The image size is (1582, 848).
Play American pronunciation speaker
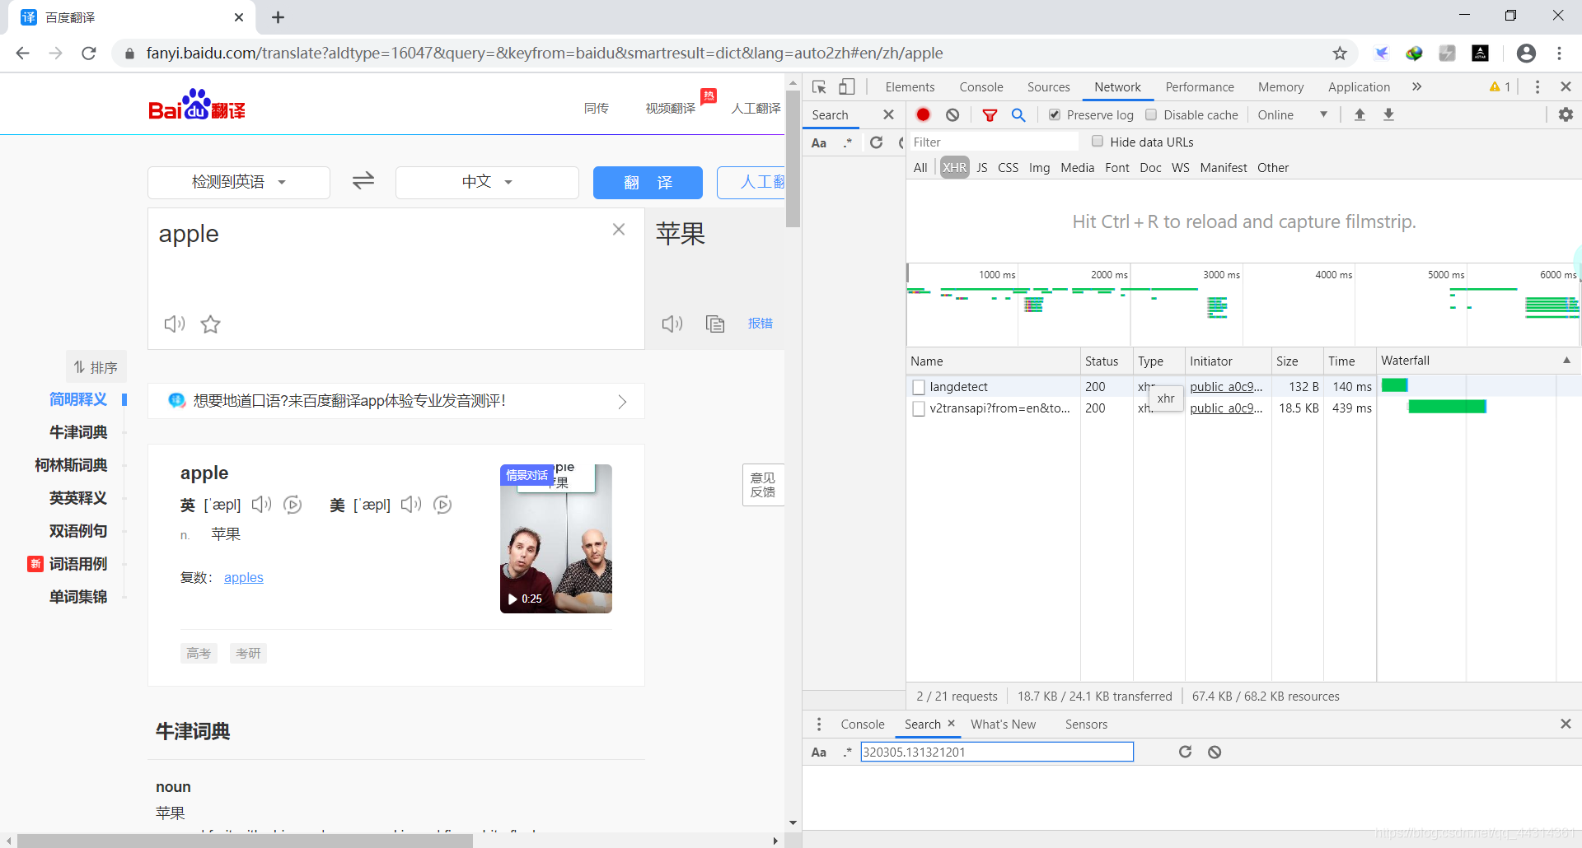[x=411, y=505]
